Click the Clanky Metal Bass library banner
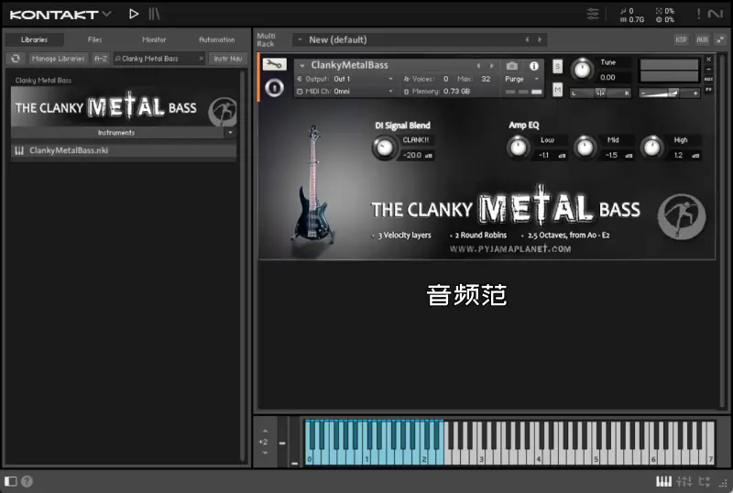 124,107
